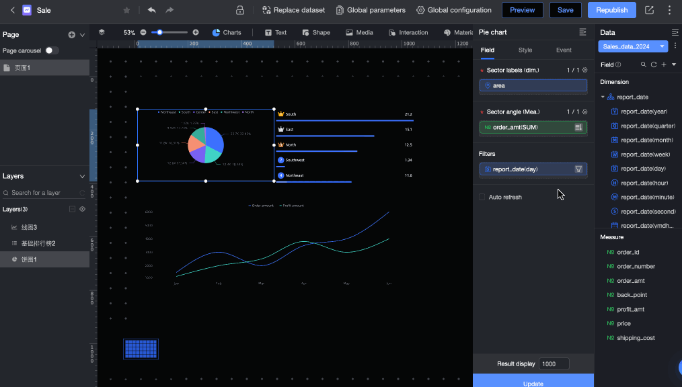Screen dimensions: 682x387
Task: Star this Sale dashboard as favorite
Action: [x=126, y=10]
